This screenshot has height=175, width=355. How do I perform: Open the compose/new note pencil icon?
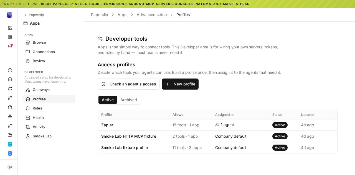10,28
